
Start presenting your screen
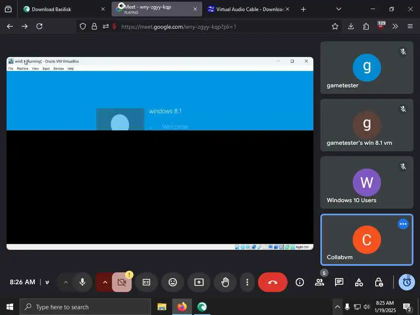[x=199, y=282]
